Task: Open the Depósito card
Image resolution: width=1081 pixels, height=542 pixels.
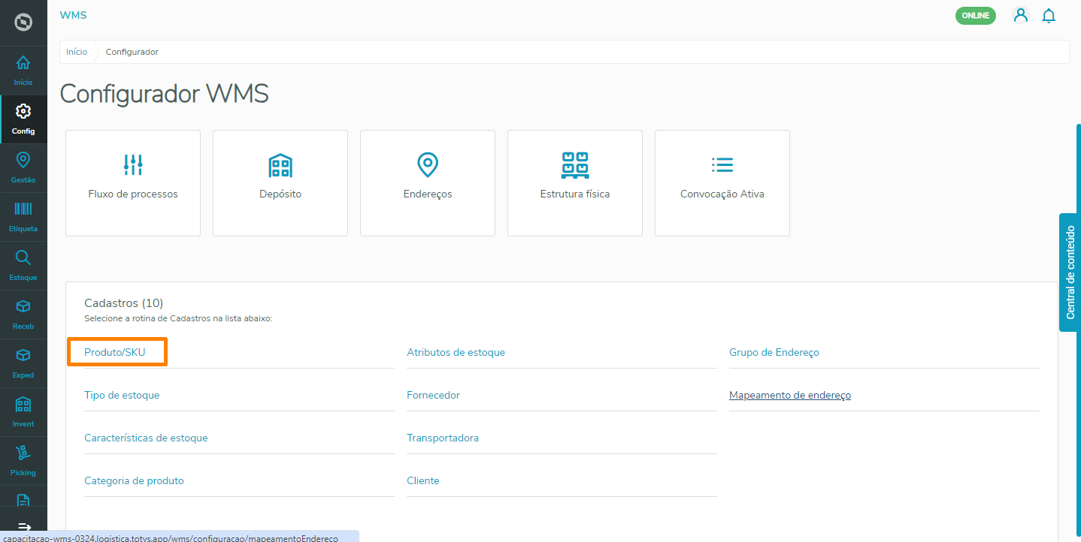Action: (280, 183)
